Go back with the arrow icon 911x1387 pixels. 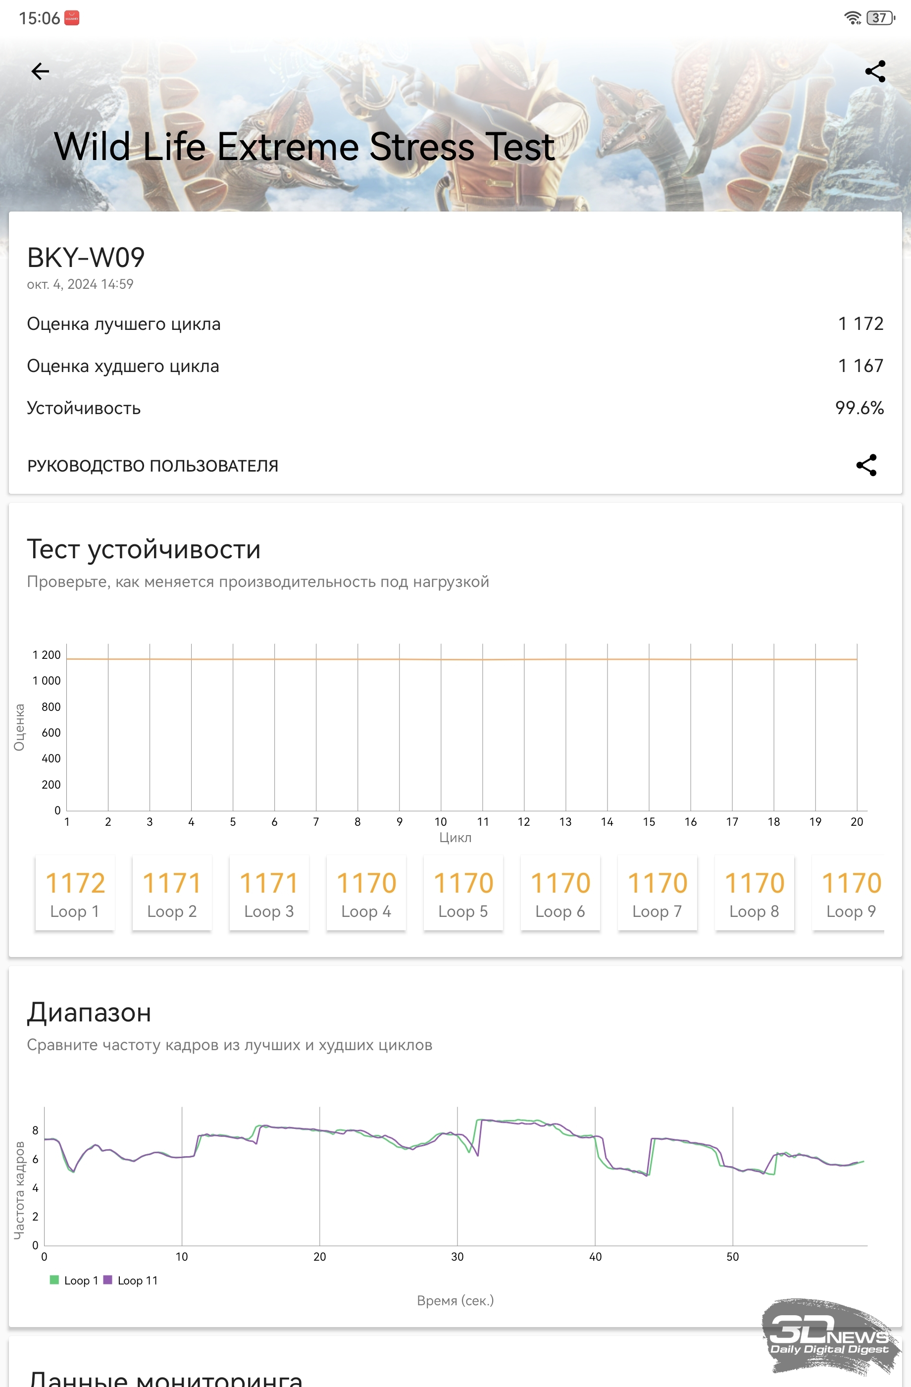[x=40, y=72]
